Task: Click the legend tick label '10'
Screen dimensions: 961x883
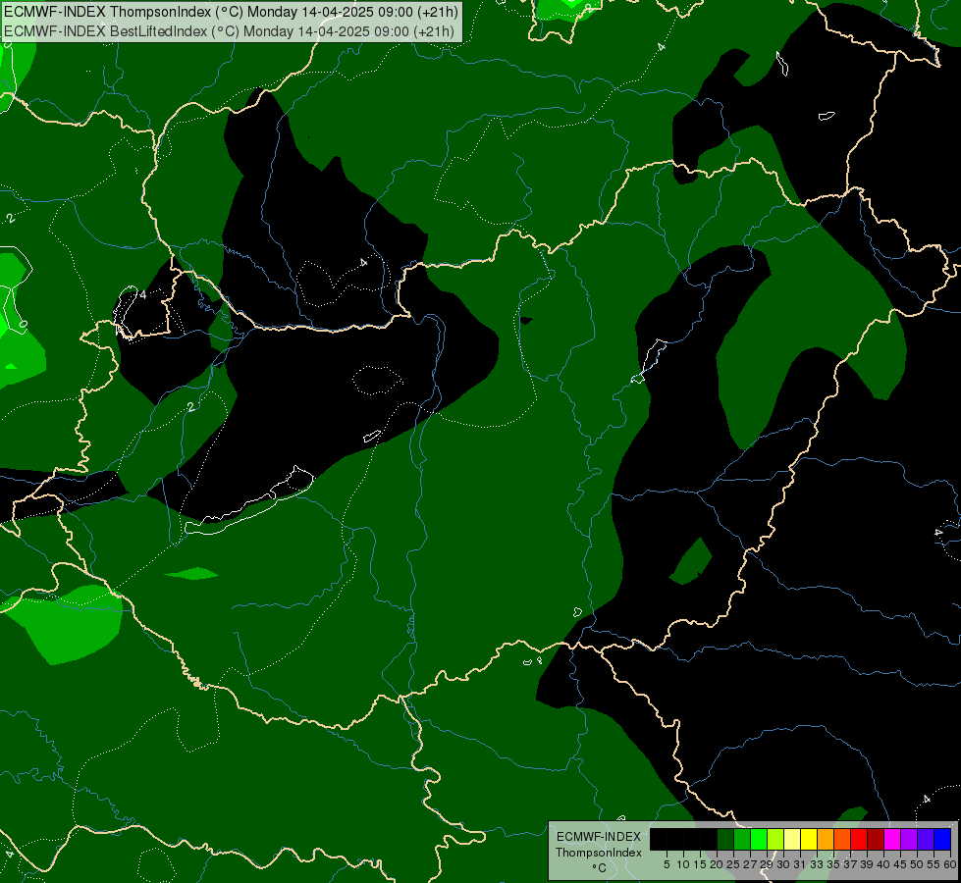Action: coord(683,864)
